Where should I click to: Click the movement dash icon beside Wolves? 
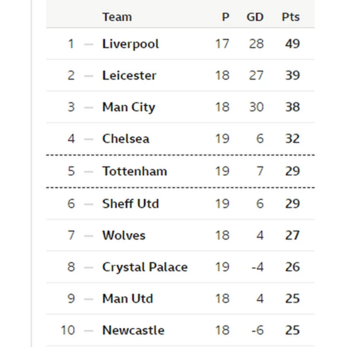(89, 235)
